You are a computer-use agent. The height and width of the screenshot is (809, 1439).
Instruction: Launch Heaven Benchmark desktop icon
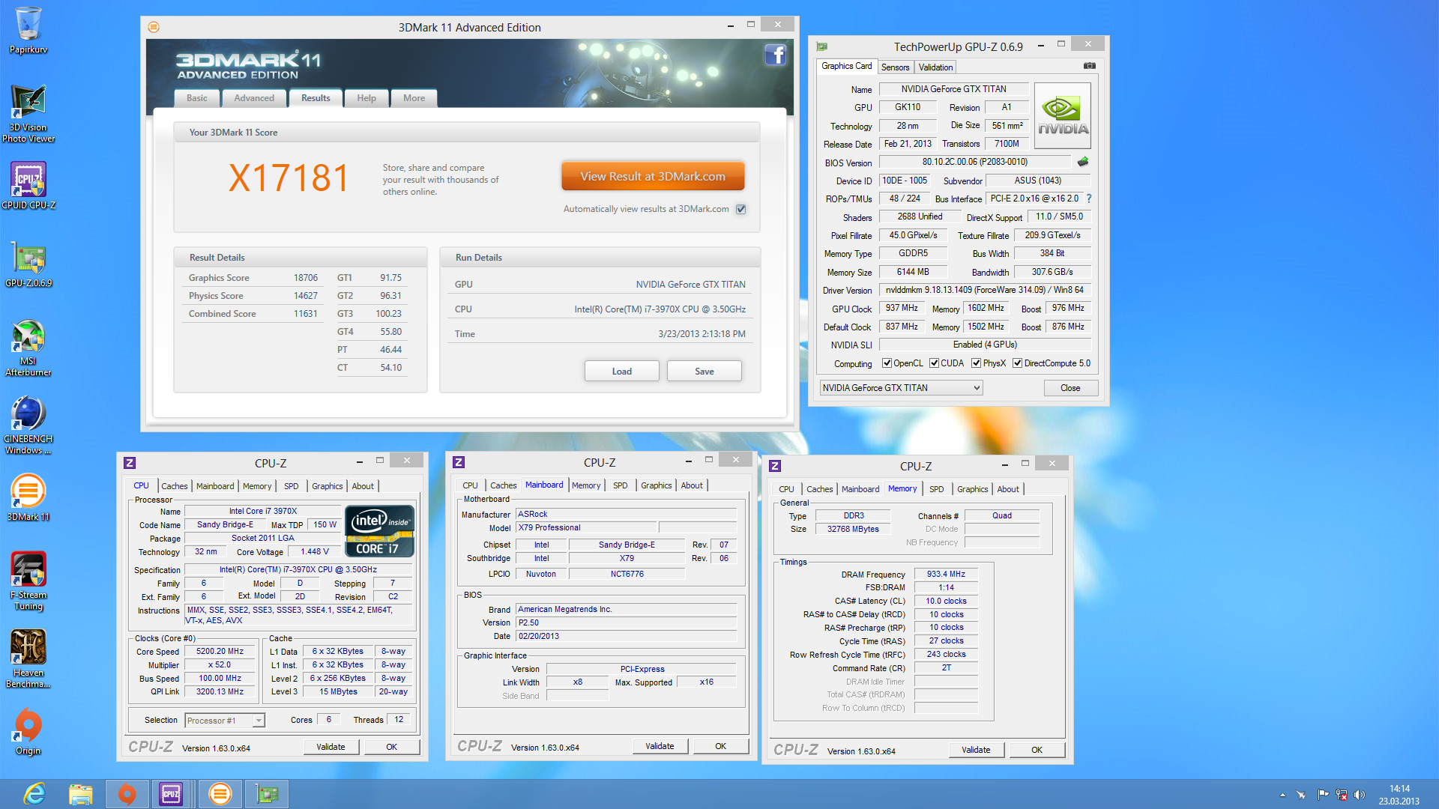pyautogui.click(x=28, y=659)
